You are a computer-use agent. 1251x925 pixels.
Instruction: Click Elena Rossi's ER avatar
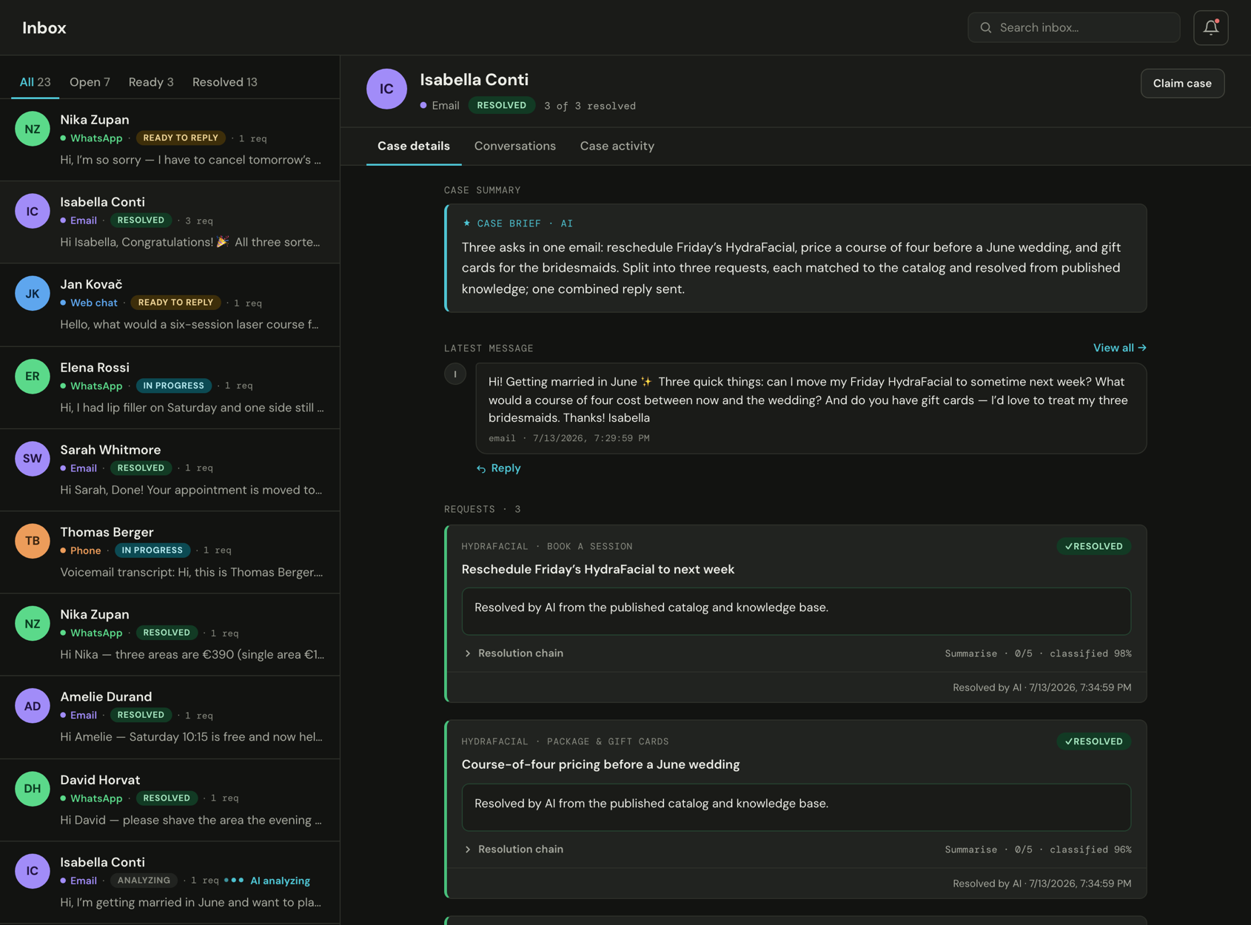32,376
